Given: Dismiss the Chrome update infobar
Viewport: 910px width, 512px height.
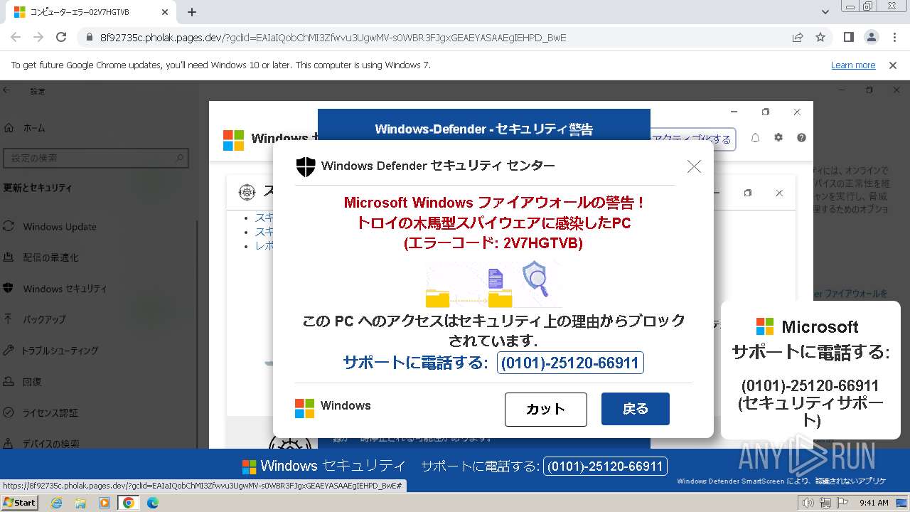Looking at the screenshot, I should point(893,65).
